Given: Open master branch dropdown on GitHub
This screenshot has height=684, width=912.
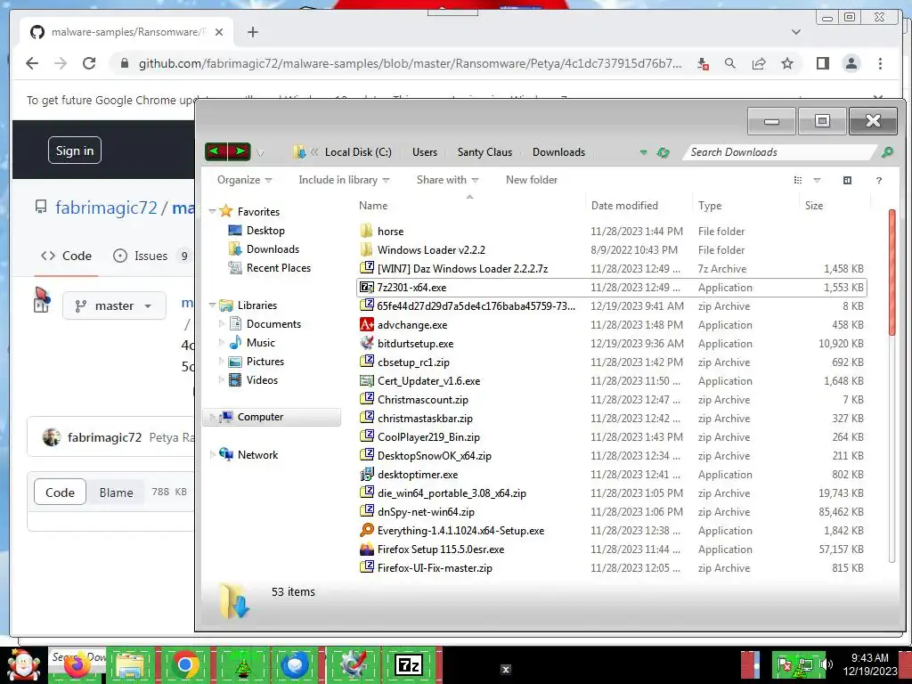Looking at the screenshot, I should [114, 306].
